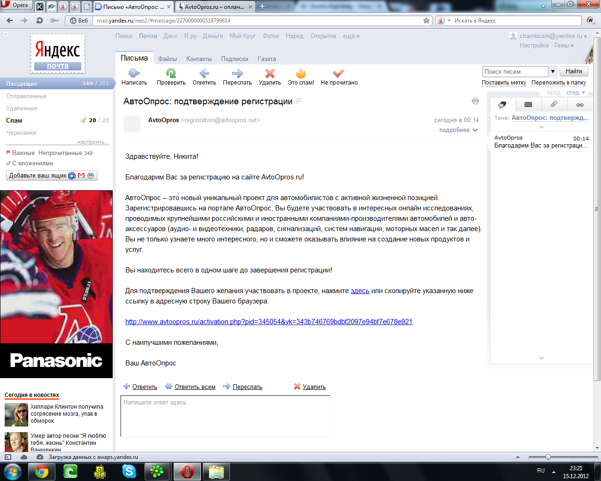The width and height of the screenshot is (601, 481).
Task: Open the Темы themes dropdown
Action: 563,46
